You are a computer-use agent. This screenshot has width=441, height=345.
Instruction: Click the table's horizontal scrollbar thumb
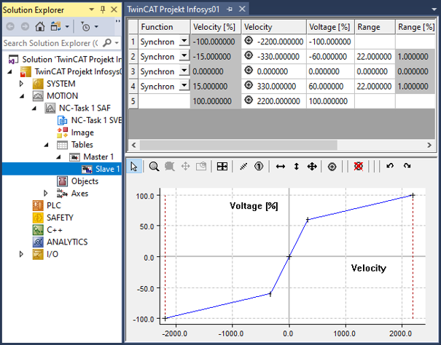click(238, 146)
